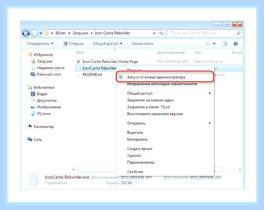264x210 pixels.
Task: Sort by the Имя column header
Action: [80, 52]
